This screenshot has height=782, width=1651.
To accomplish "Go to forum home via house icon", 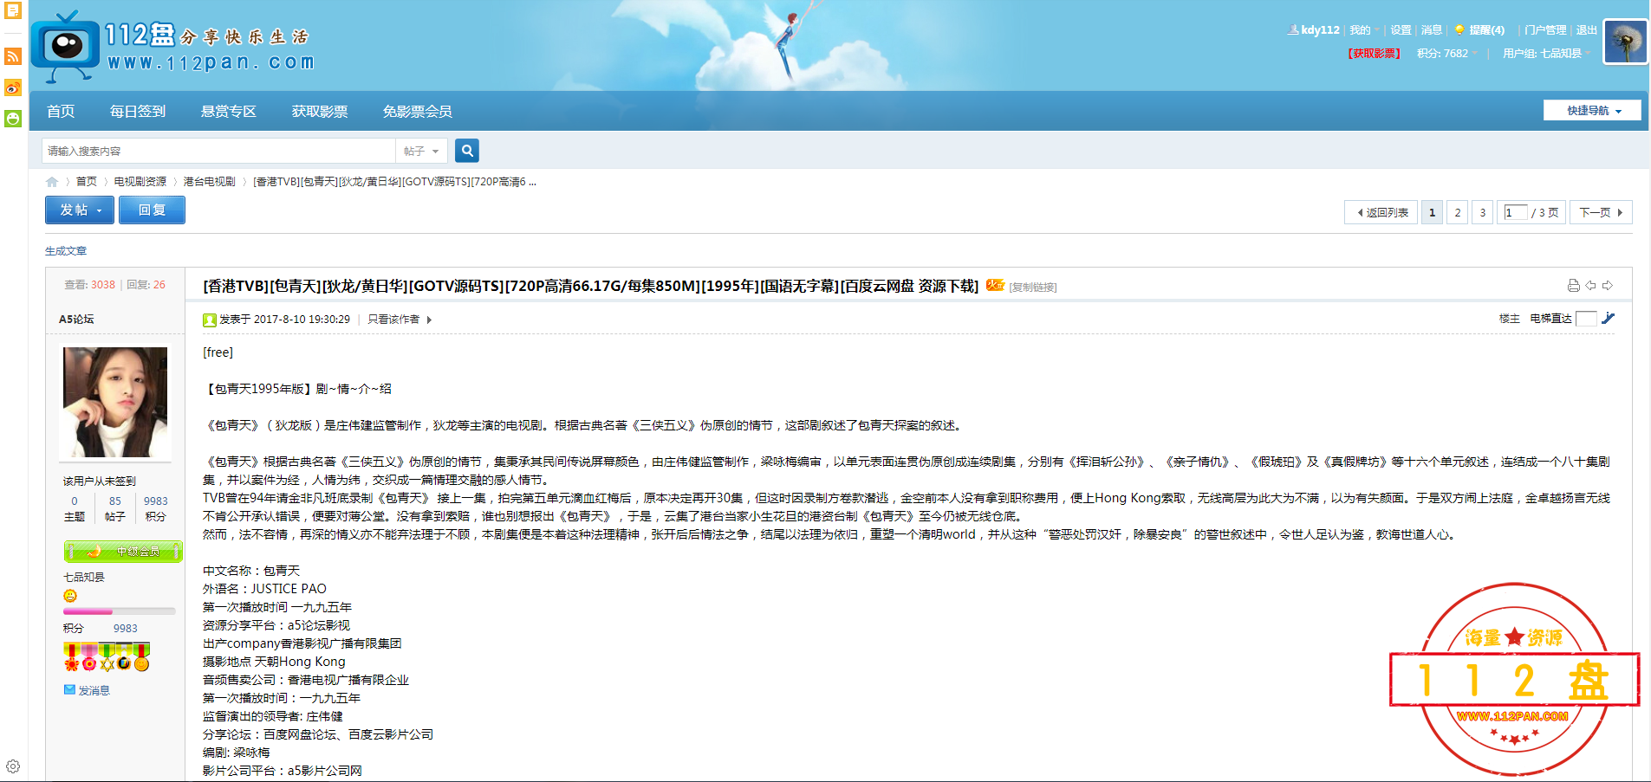I will click(52, 182).
